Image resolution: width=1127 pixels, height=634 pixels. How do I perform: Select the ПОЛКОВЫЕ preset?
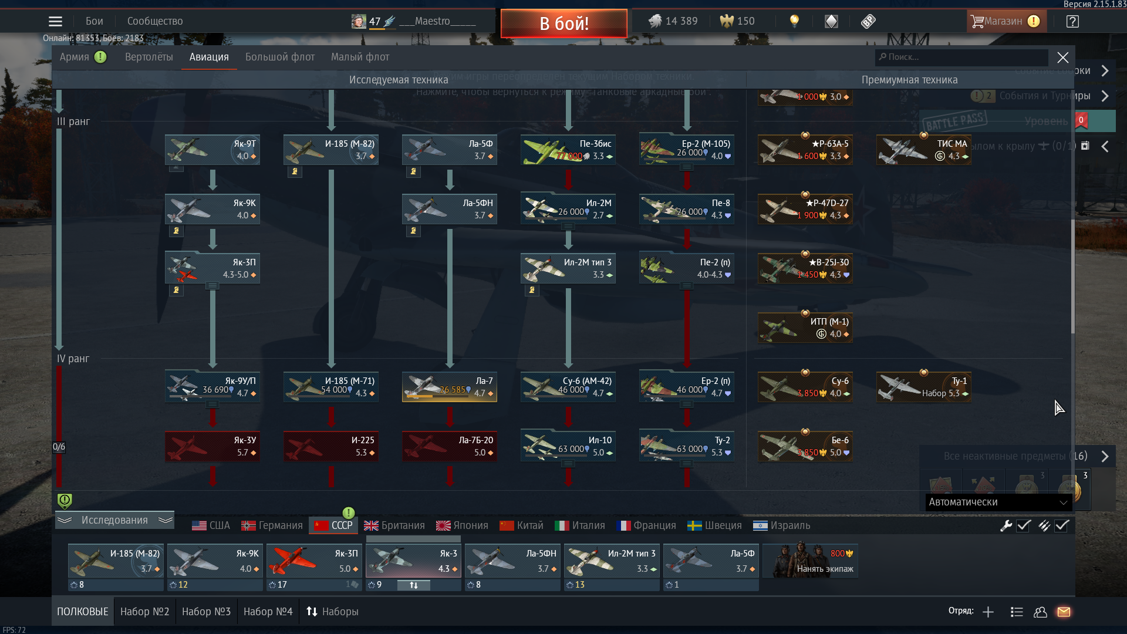tap(83, 612)
